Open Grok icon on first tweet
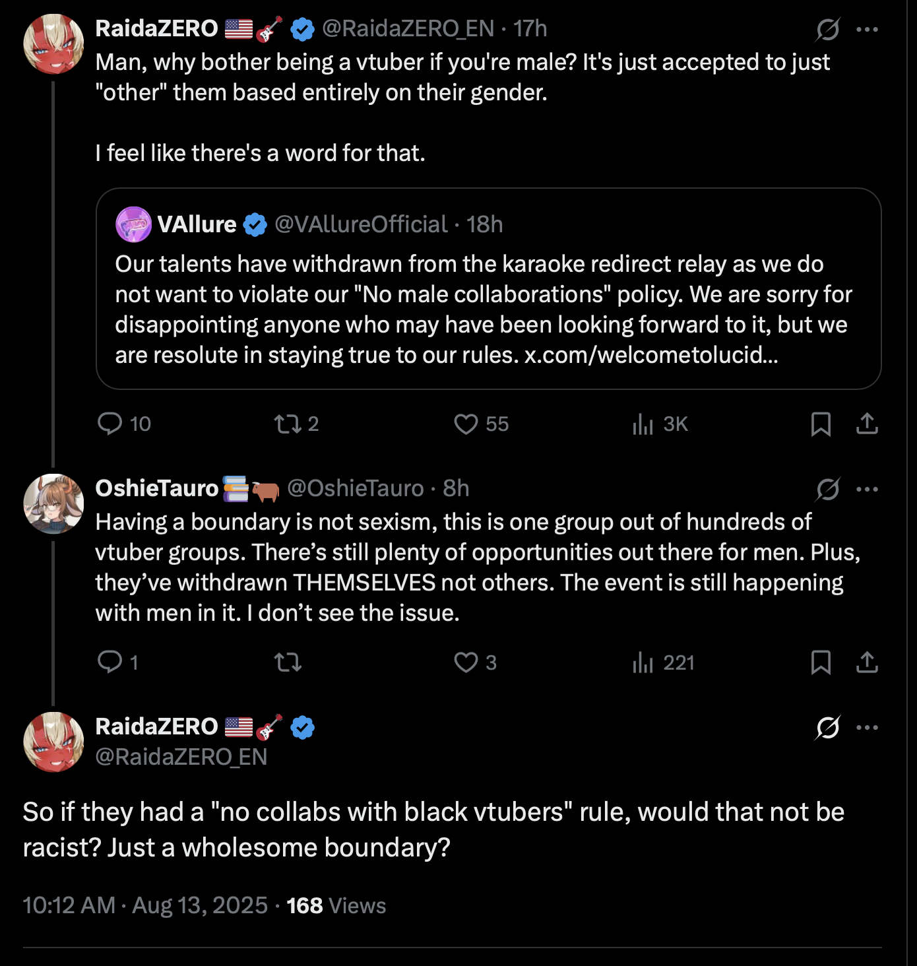 [827, 29]
